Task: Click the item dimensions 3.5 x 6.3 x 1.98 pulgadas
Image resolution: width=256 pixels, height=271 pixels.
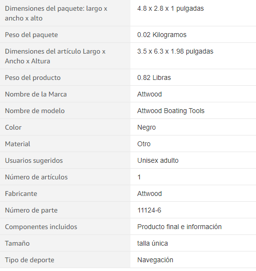Action: 175,52
